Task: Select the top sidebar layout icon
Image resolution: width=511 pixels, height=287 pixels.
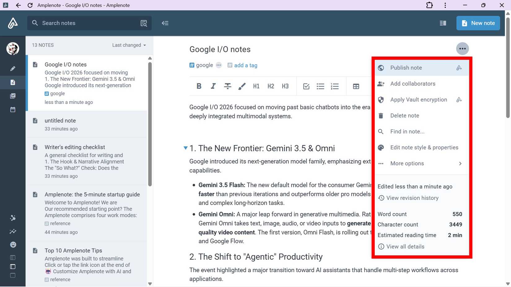Action: (x=13, y=258)
